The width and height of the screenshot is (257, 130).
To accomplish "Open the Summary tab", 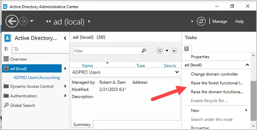I will (x=82, y=125).
